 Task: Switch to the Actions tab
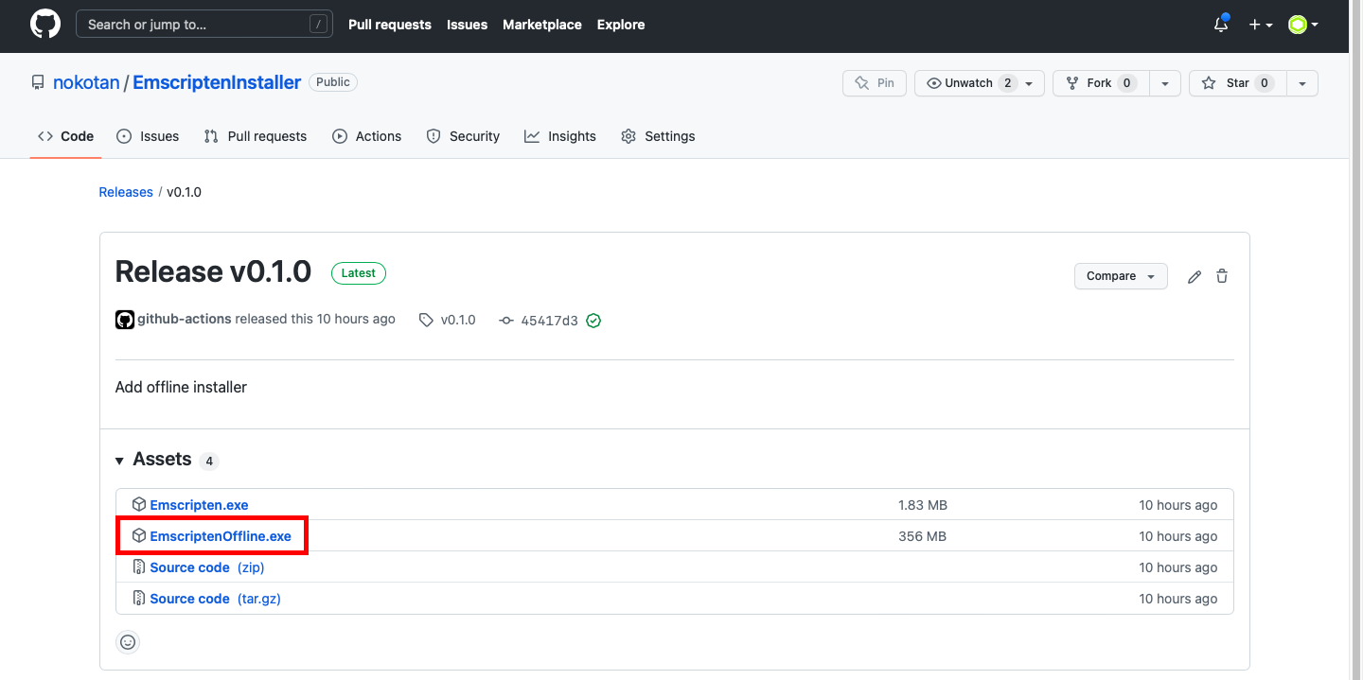pyautogui.click(x=367, y=136)
